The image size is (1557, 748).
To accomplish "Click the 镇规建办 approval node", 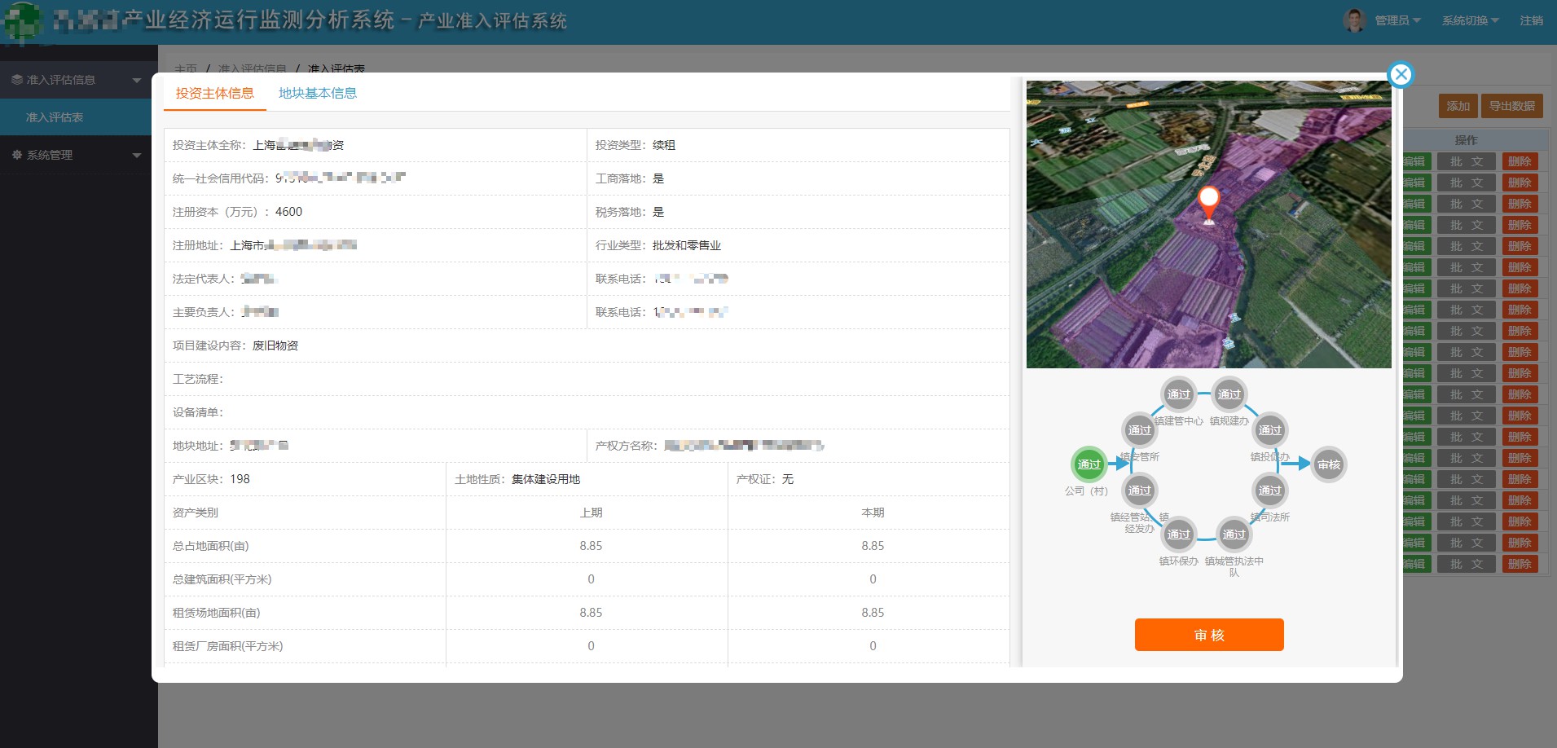I will 1229,394.
